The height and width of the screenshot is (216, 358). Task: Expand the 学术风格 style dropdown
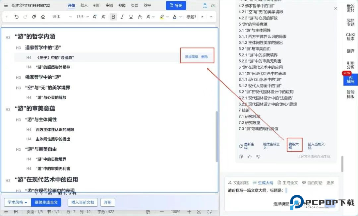coord(18,202)
